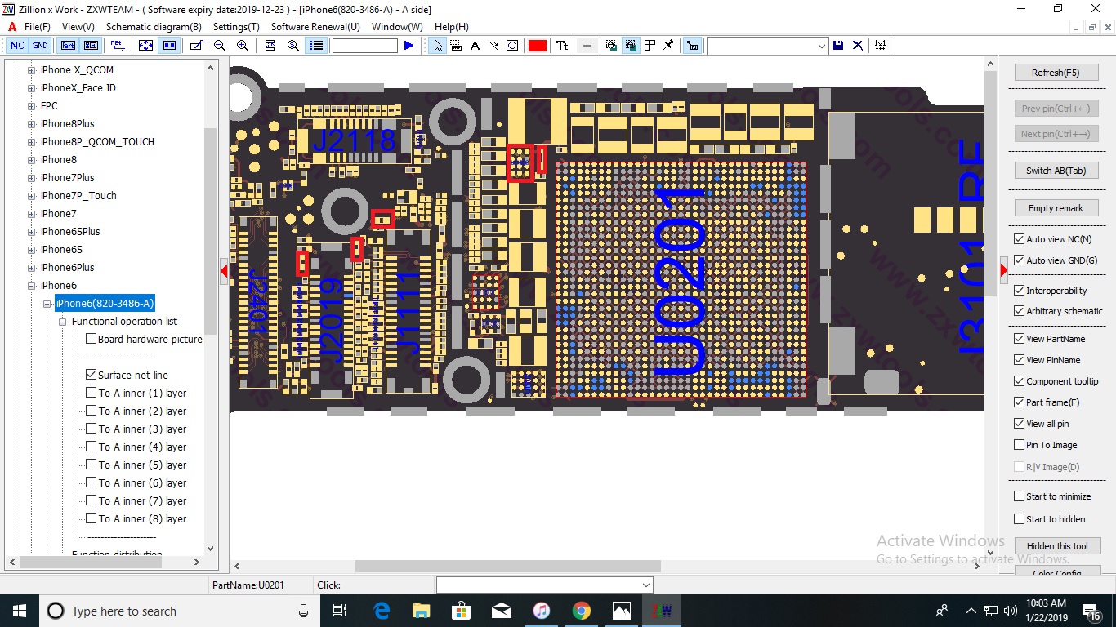Click the M measurement toolbar icon
Viewport: 1116px width, 627px height.
880,46
